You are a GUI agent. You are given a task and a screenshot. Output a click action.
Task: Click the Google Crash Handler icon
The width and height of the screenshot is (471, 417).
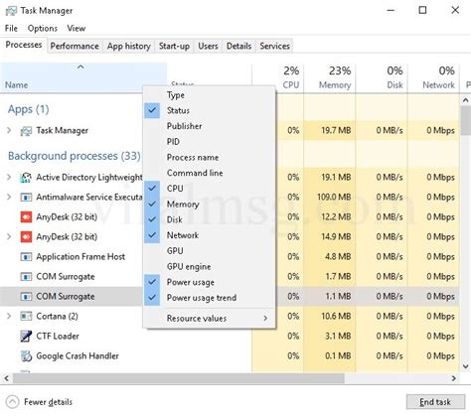[26, 356]
